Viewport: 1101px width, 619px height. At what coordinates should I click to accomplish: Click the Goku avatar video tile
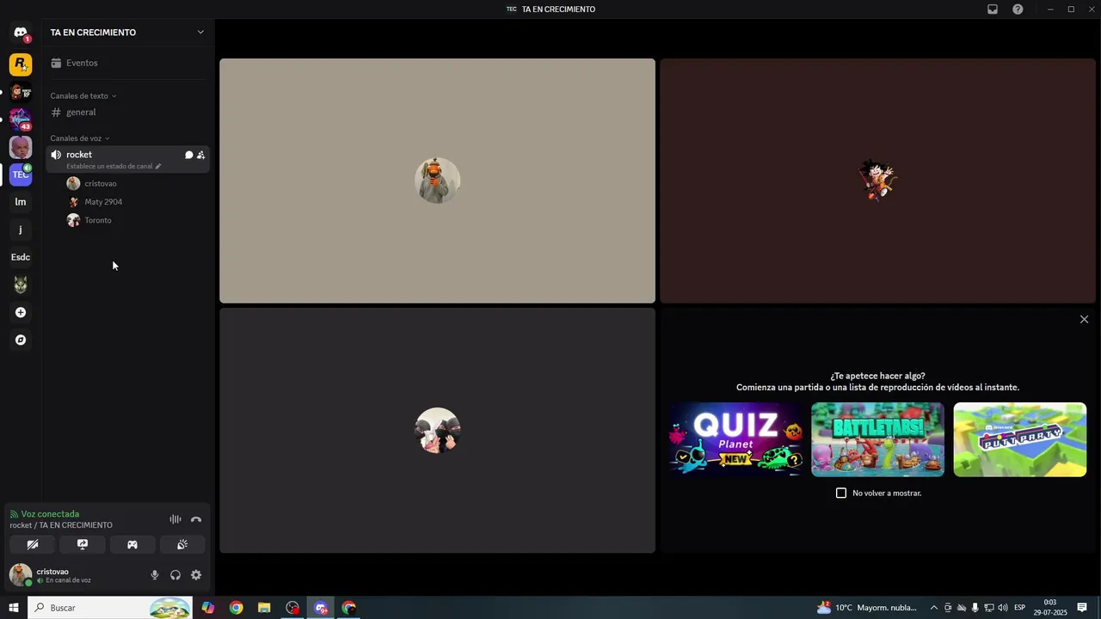coord(877,181)
